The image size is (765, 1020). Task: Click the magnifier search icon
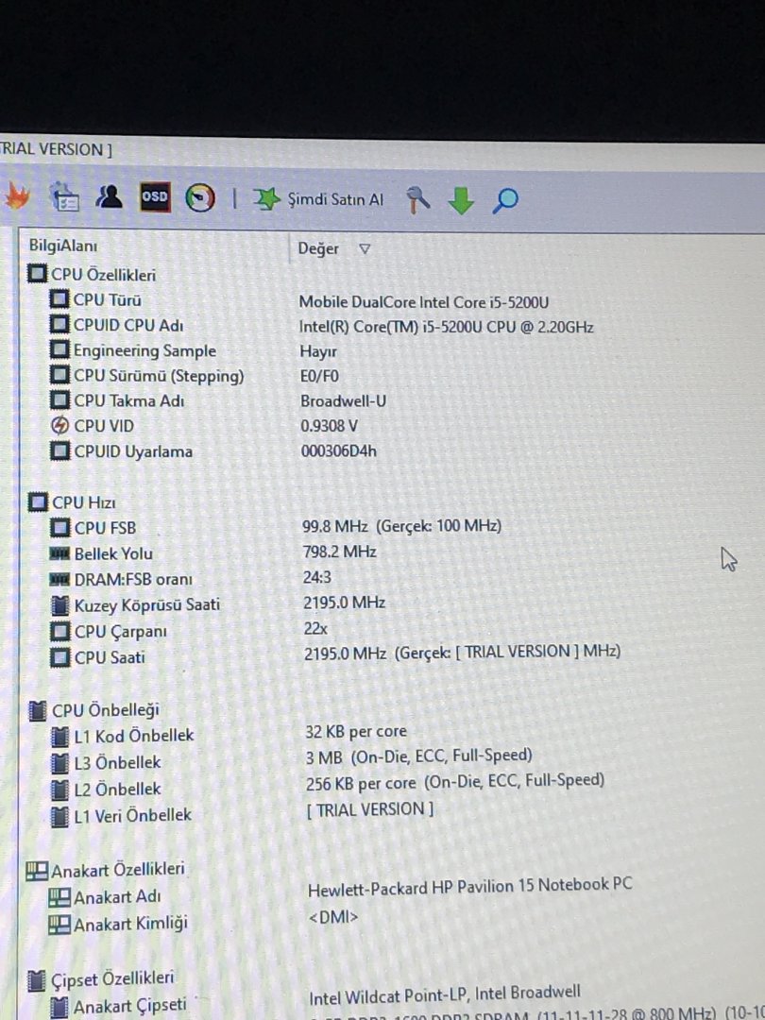505,200
